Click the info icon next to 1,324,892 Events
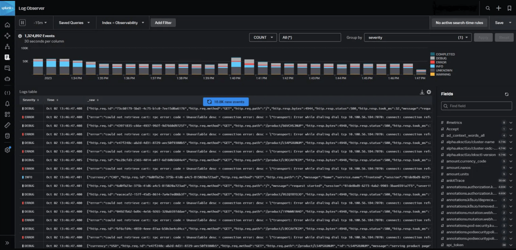 20,36
